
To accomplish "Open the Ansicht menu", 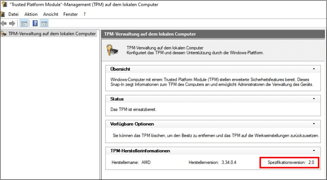I will (x=51, y=14).
